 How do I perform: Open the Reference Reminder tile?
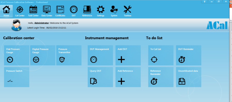[161, 77]
